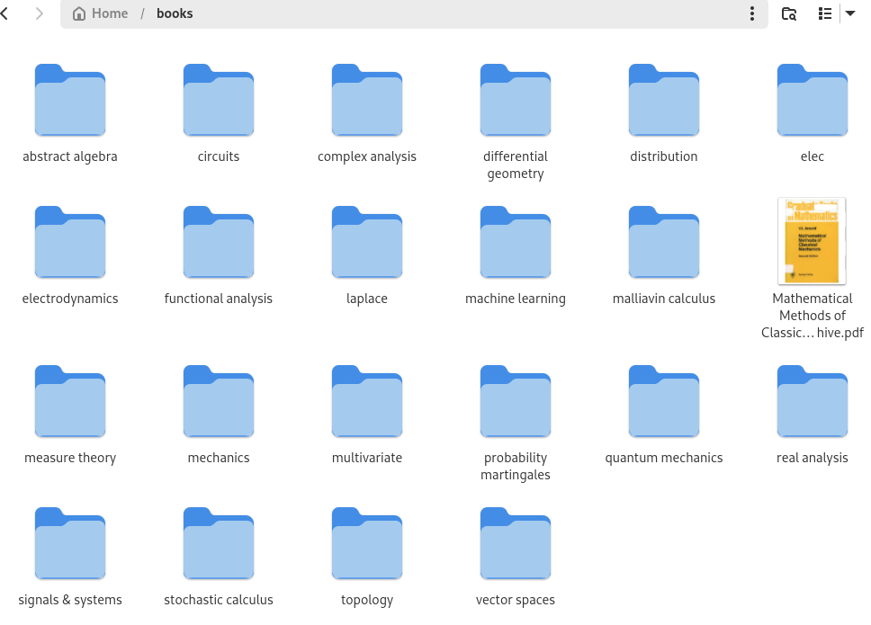Image resolution: width=871 pixels, height=625 pixels.
Task: Select the circuits folder icon
Action: click(219, 100)
